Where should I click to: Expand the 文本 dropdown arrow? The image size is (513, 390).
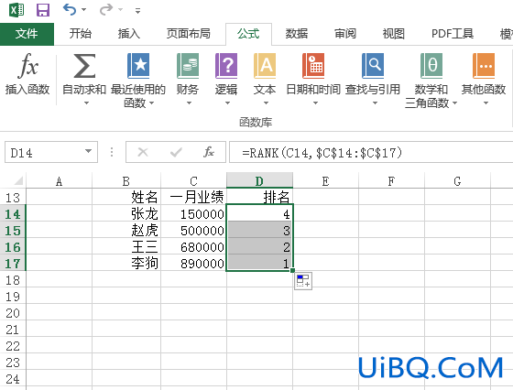pyautogui.click(x=266, y=103)
